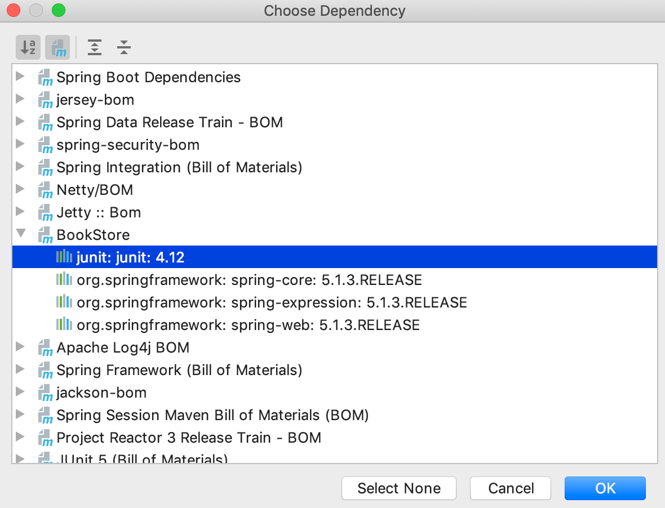Expand Spring Integration node arrow
The image size is (665, 508).
coord(20,167)
